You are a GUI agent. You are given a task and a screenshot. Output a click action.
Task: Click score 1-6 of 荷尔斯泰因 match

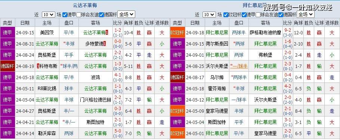pyautogui.click(x=288, y=41)
